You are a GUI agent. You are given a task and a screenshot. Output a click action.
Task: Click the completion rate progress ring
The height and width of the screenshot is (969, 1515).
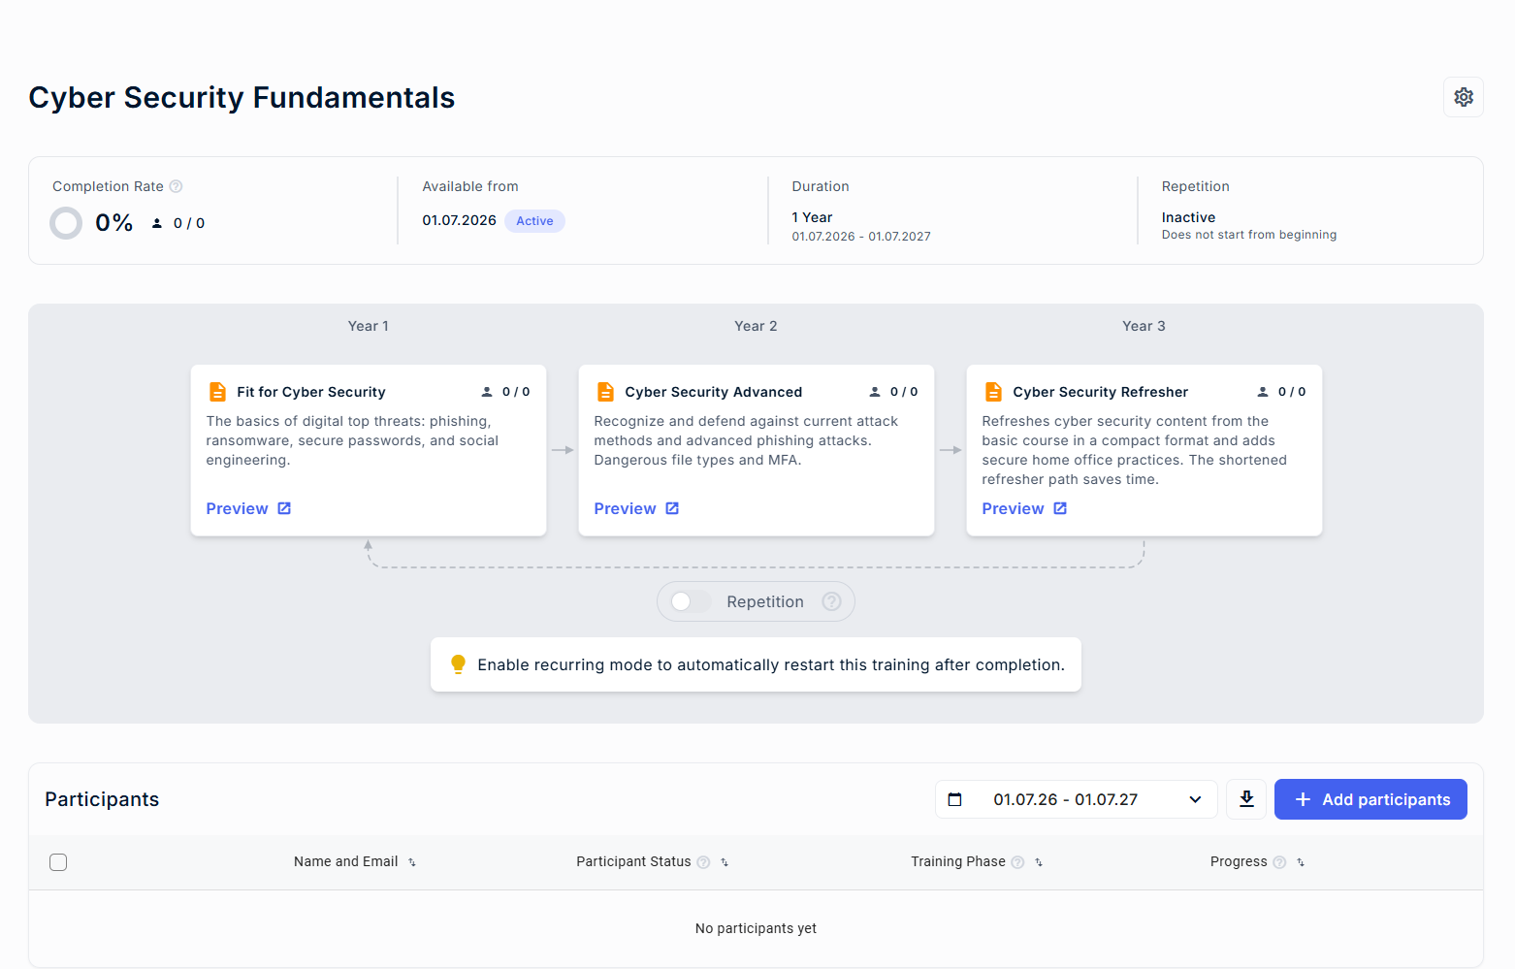[x=66, y=223]
